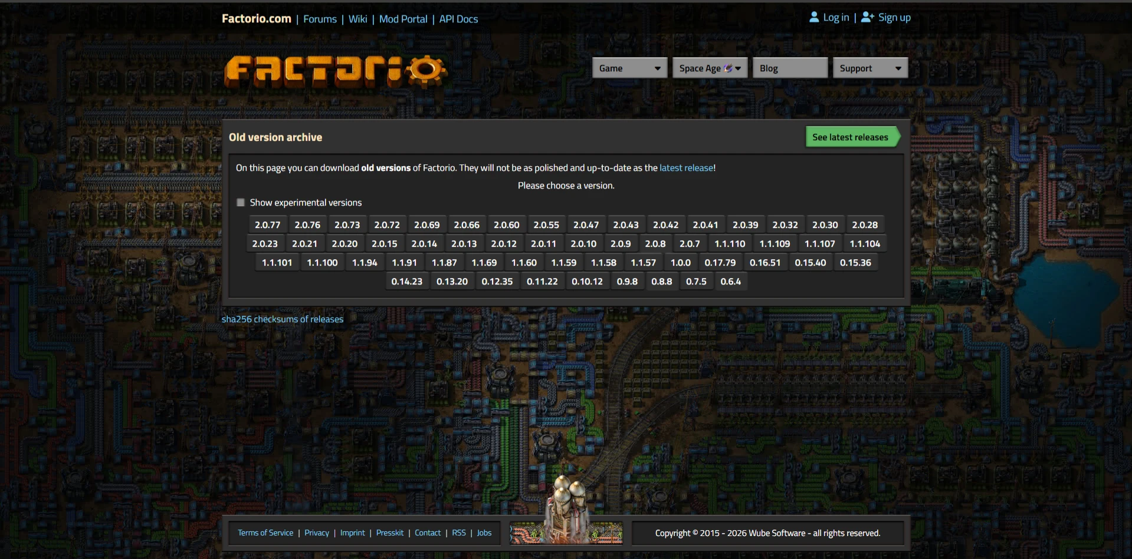Open the API Docs link
The height and width of the screenshot is (559, 1132).
(x=458, y=19)
